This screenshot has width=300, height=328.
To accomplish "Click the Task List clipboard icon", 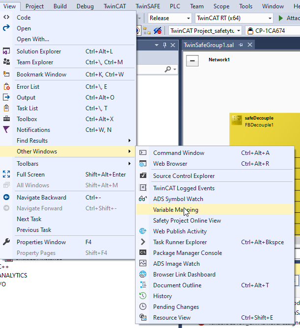I will pos(6,108).
